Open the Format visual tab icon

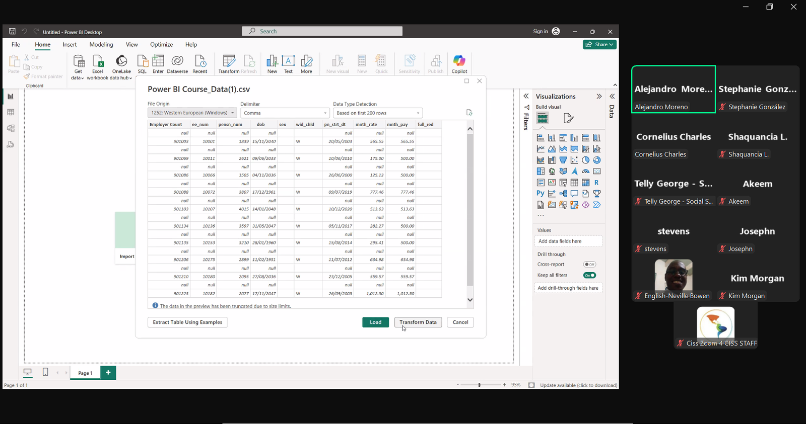(569, 118)
